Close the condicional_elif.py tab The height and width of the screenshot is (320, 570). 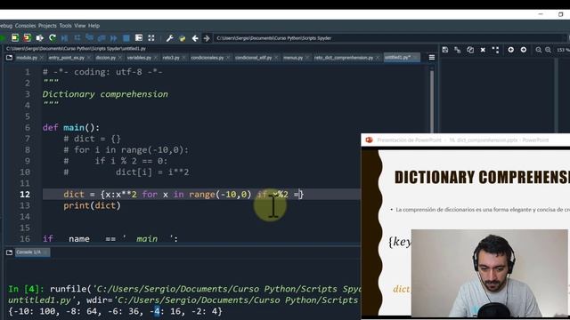coord(276,58)
